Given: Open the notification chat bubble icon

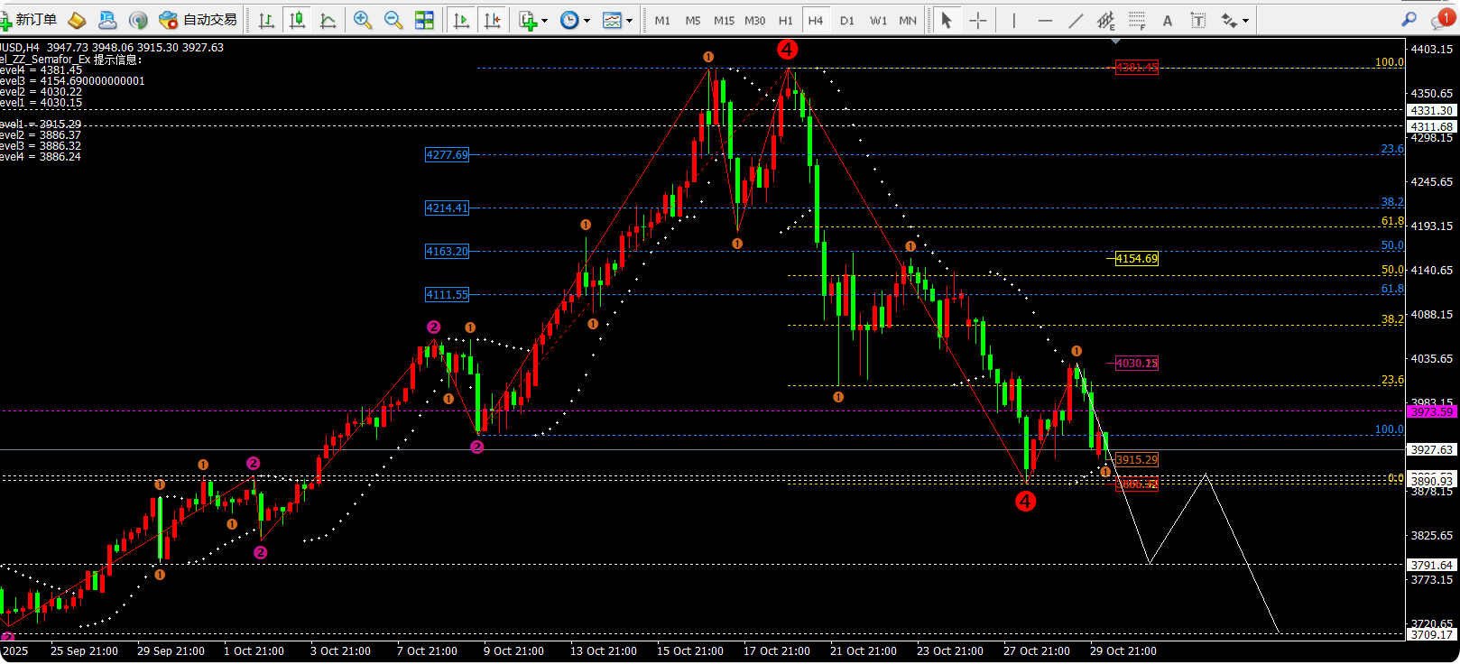Looking at the screenshot, I should (x=1441, y=20).
